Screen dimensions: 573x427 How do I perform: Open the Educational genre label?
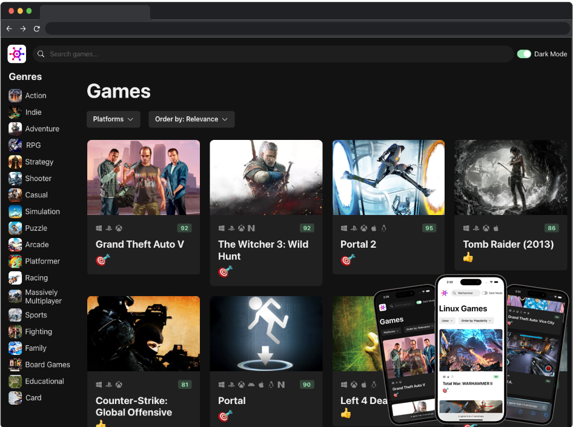[45, 382]
